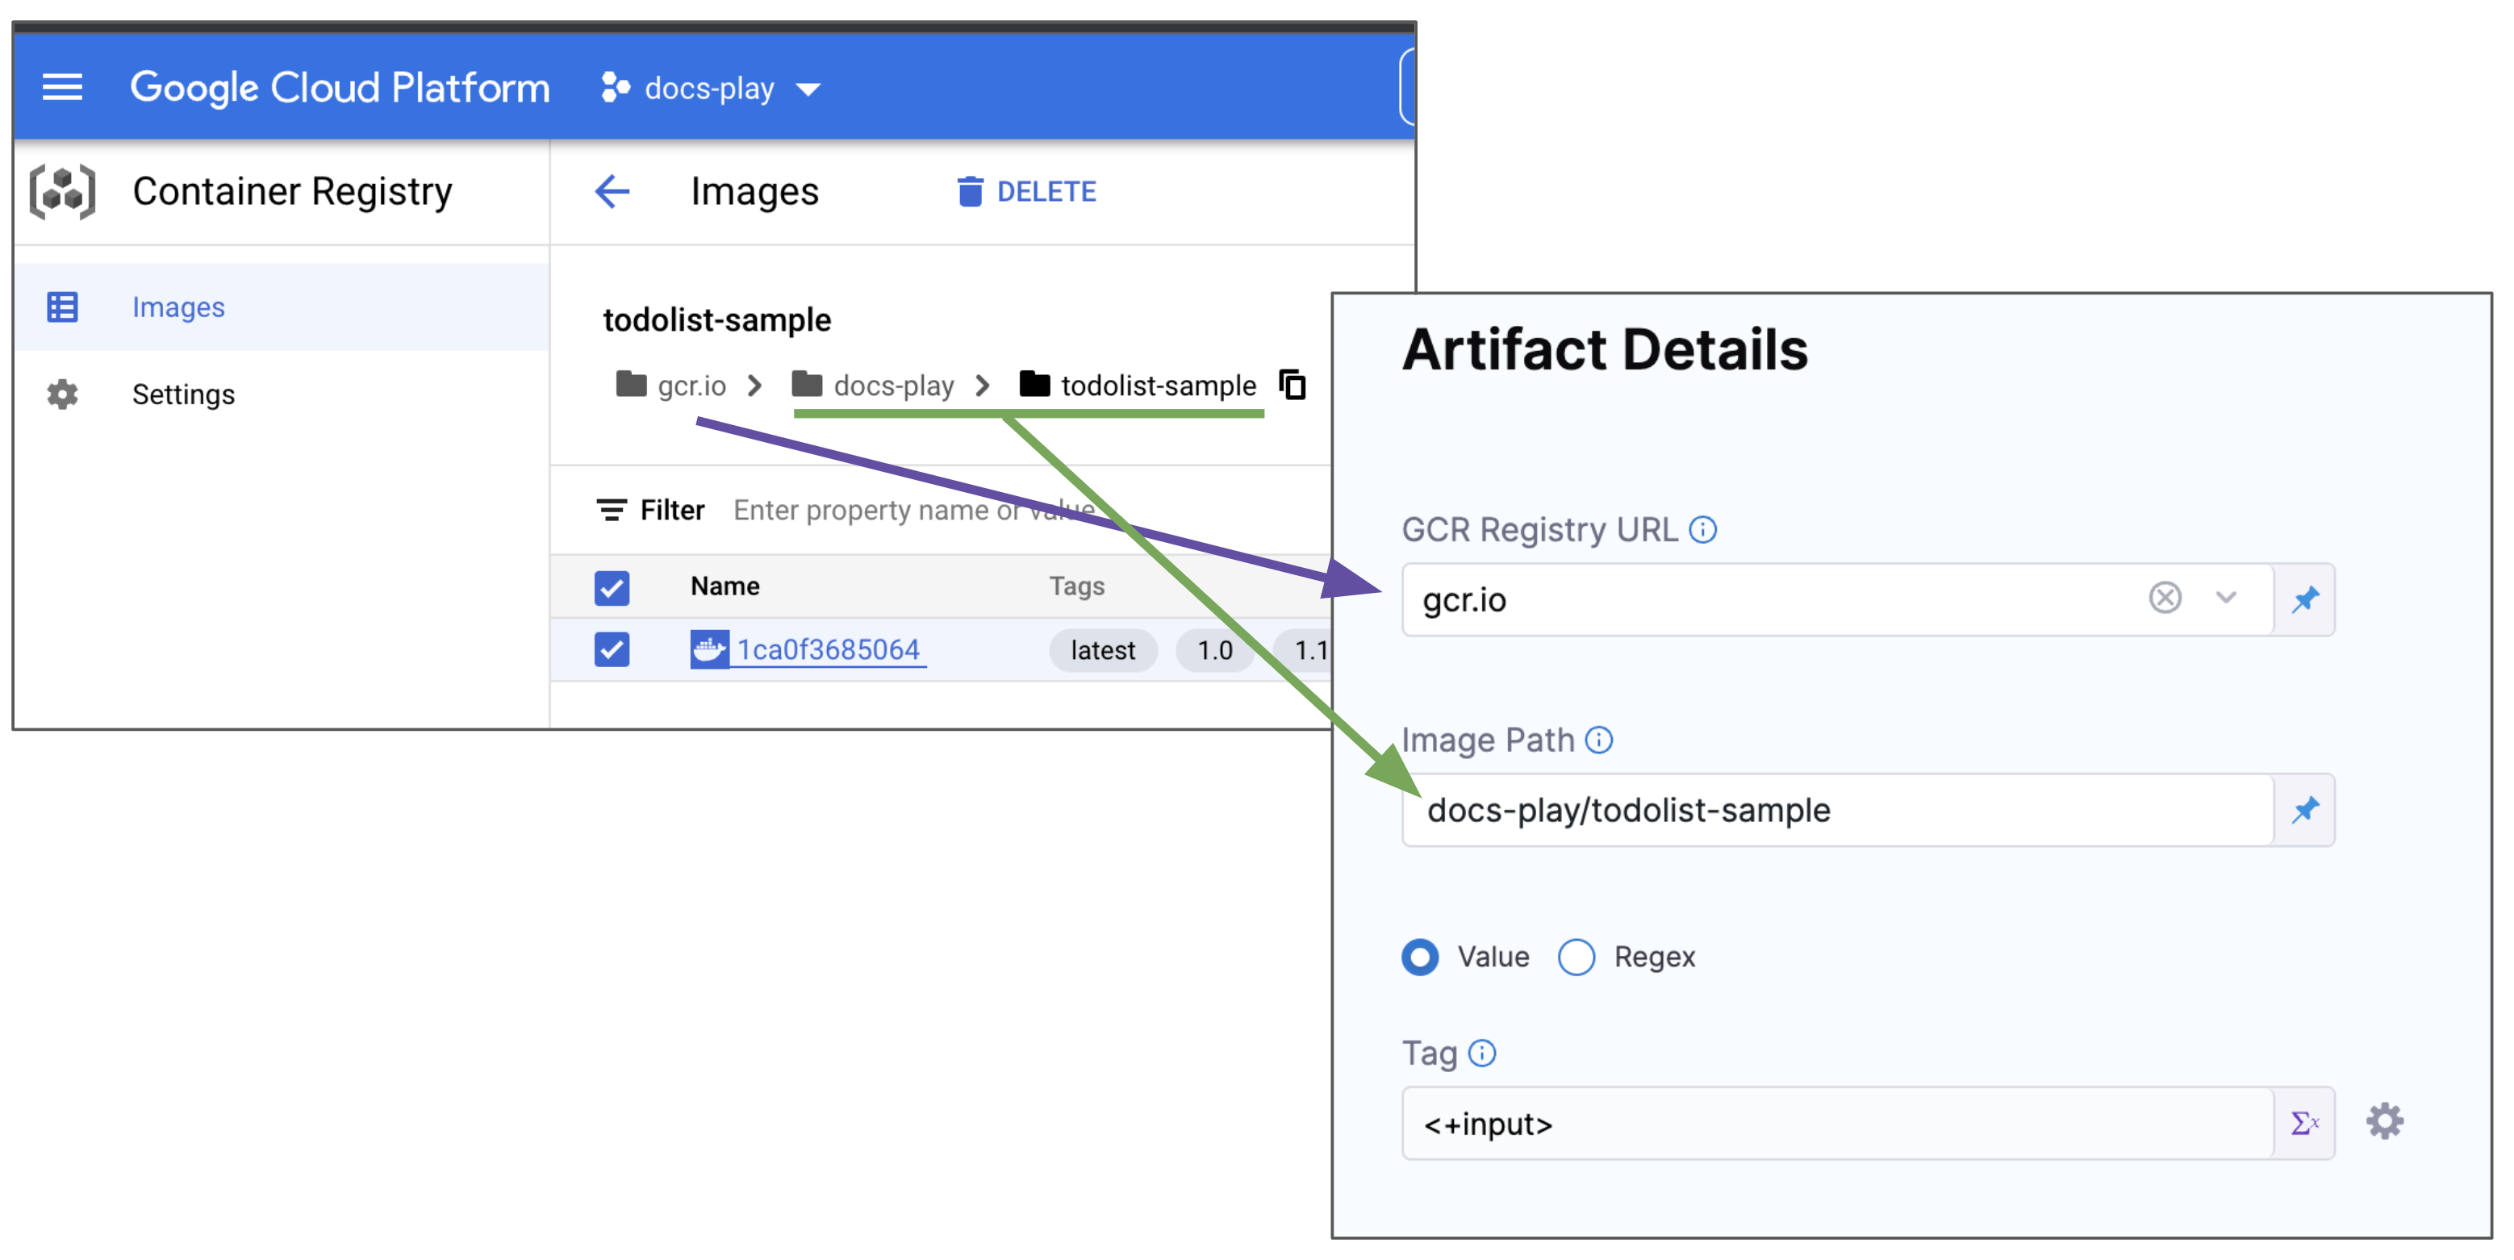Open the Images sidebar item
Viewport: 2514px width, 1260px height.
[177, 307]
